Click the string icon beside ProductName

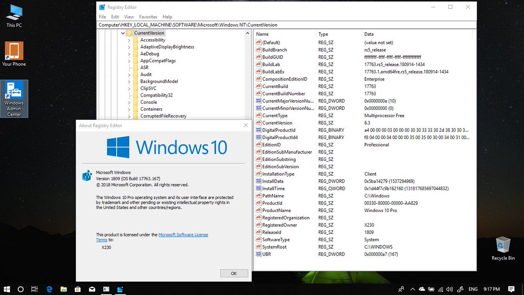point(258,210)
